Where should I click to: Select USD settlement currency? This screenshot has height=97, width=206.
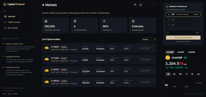click(x=183, y=20)
